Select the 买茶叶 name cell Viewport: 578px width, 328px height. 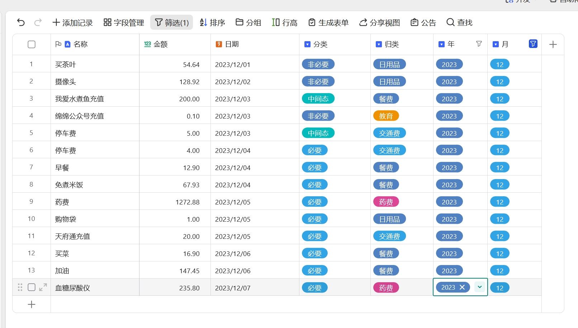(x=95, y=64)
